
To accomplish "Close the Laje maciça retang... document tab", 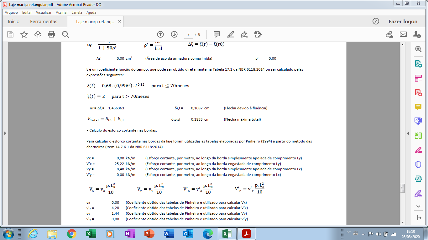I will [x=119, y=22].
